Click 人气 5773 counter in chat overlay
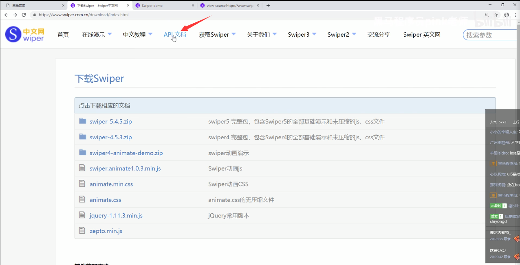This screenshot has height=265, width=520. (x=498, y=122)
